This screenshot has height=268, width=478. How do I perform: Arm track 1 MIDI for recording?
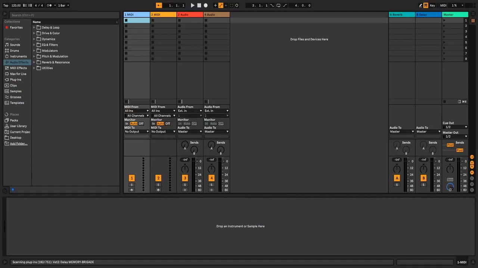click(x=131, y=190)
